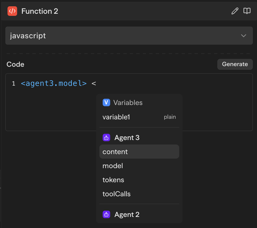Click the plain type badge beside variable1

coord(170,117)
